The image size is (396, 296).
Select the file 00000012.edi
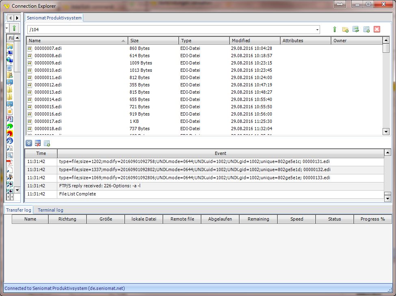coord(48,85)
